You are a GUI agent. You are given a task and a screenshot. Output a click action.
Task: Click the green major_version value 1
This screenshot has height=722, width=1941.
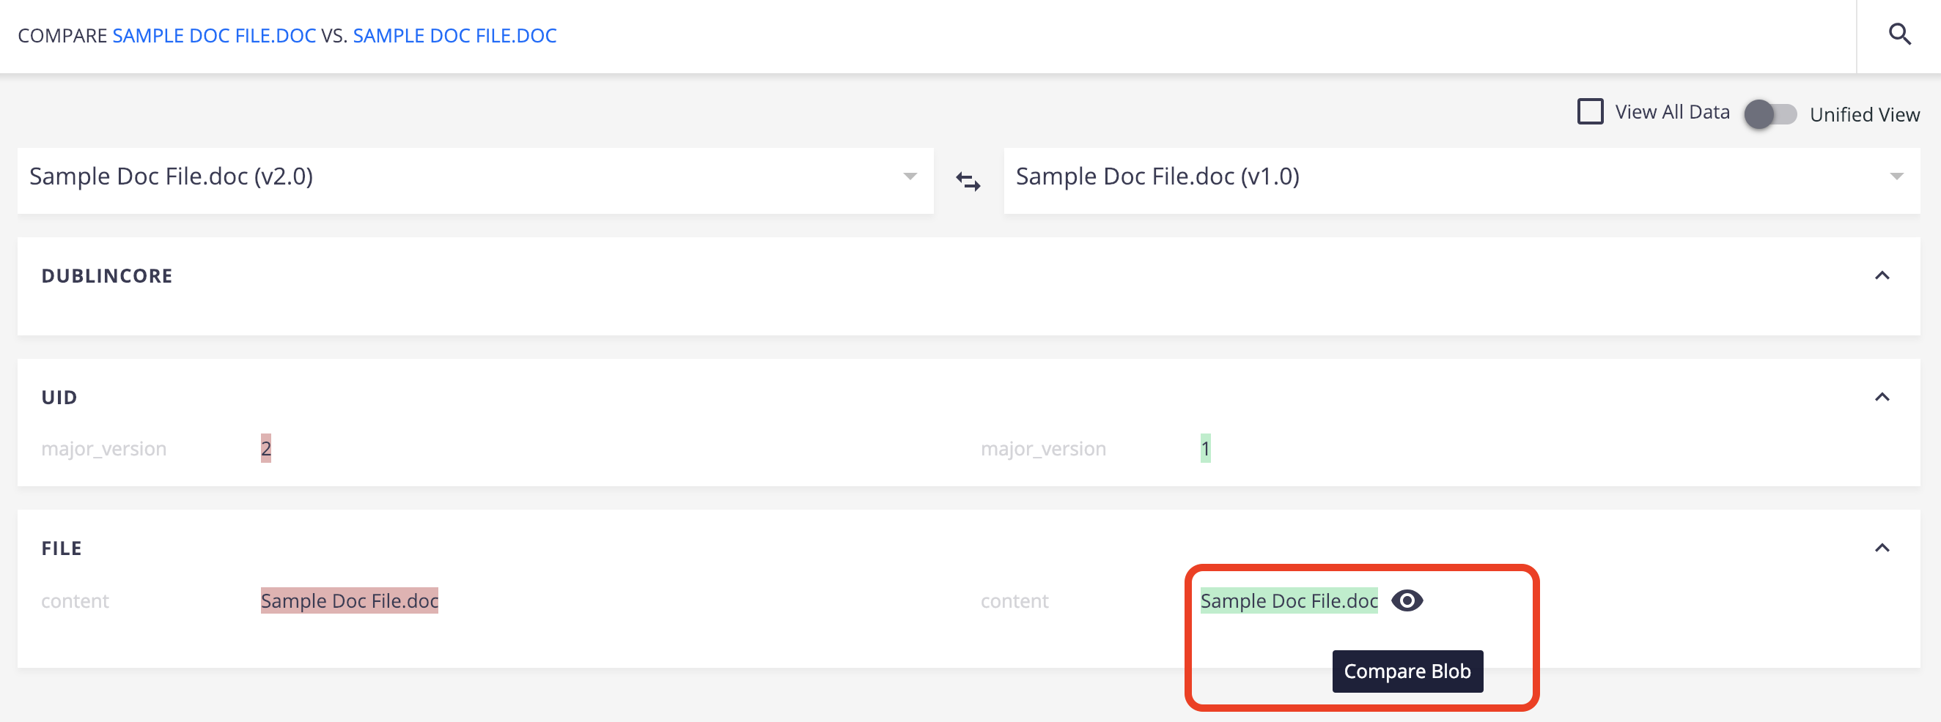pyautogui.click(x=1206, y=449)
